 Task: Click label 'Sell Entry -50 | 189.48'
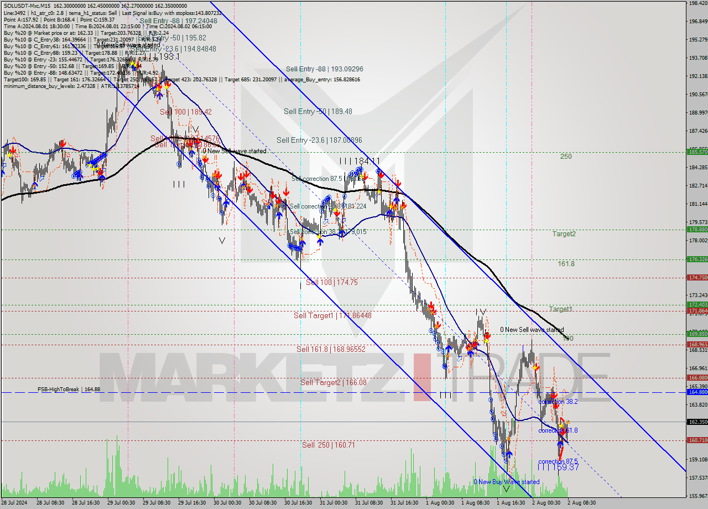[x=318, y=111]
